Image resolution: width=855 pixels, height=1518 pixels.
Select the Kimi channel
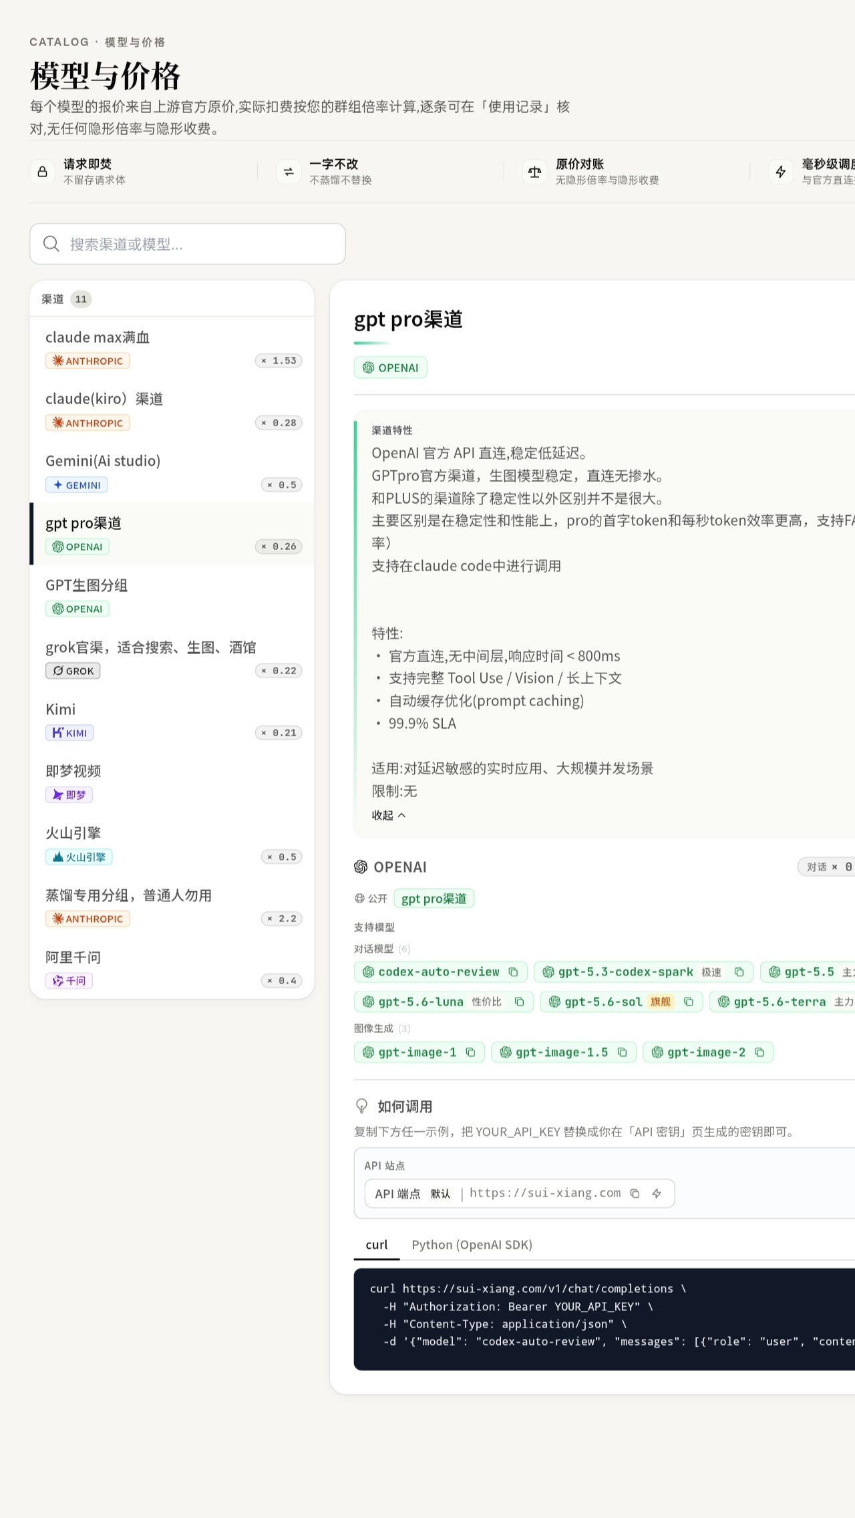tap(172, 720)
